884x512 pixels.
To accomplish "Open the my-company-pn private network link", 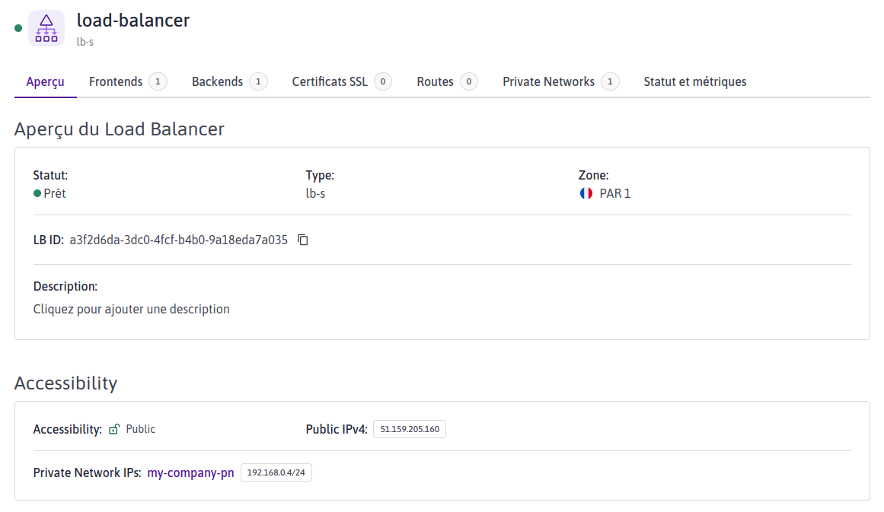I will pyautogui.click(x=190, y=472).
